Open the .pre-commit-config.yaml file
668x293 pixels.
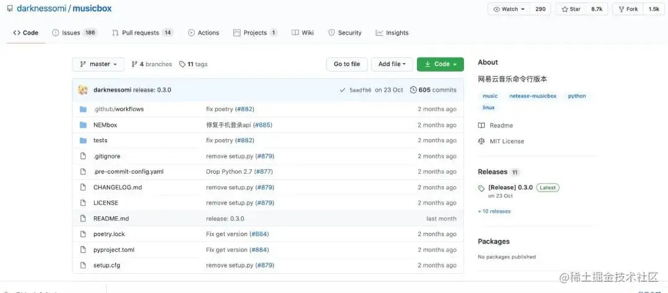pyautogui.click(x=128, y=172)
